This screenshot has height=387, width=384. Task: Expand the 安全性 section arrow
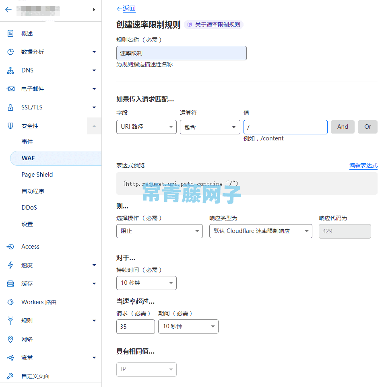click(x=94, y=126)
